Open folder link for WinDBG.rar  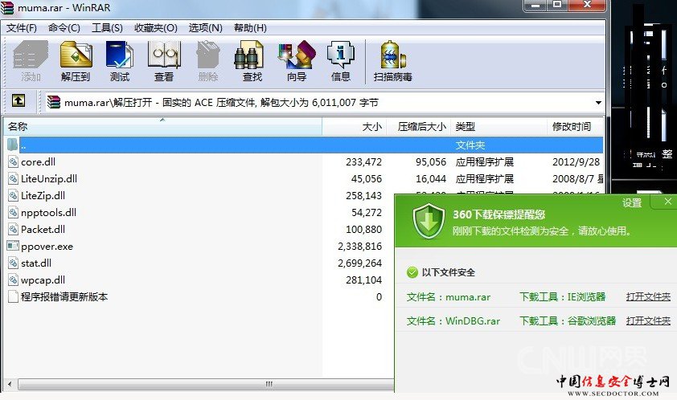(648, 321)
